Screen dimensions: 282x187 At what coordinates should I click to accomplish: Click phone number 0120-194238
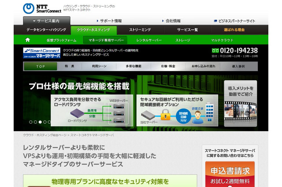pyautogui.click(x=239, y=50)
